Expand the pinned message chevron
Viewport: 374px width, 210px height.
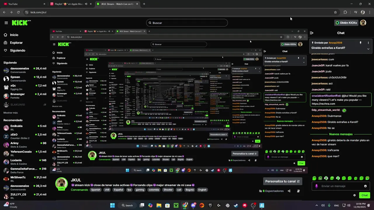368,49
